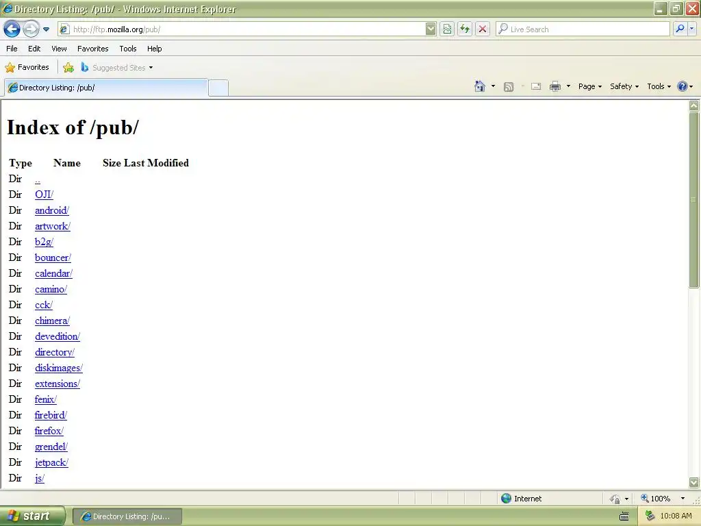Click Add to Favorites Bar icon
The image size is (701, 526).
click(x=68, y=68)
